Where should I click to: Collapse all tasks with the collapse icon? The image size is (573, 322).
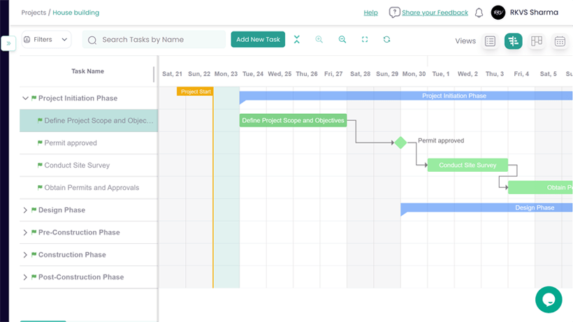pyautogui.click(x=297, y=40)
